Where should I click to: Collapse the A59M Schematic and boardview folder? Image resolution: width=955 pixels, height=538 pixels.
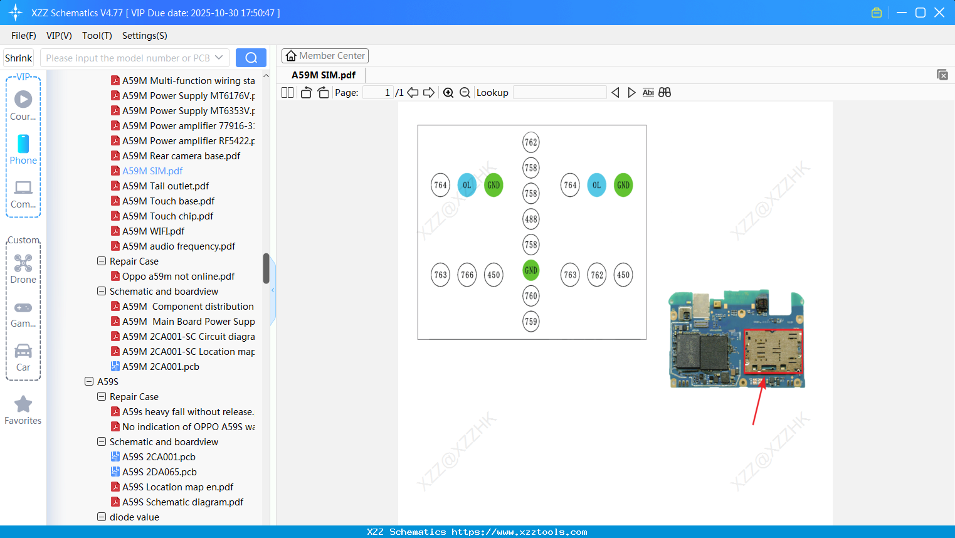pyautogui.click(x=102, y=291)
